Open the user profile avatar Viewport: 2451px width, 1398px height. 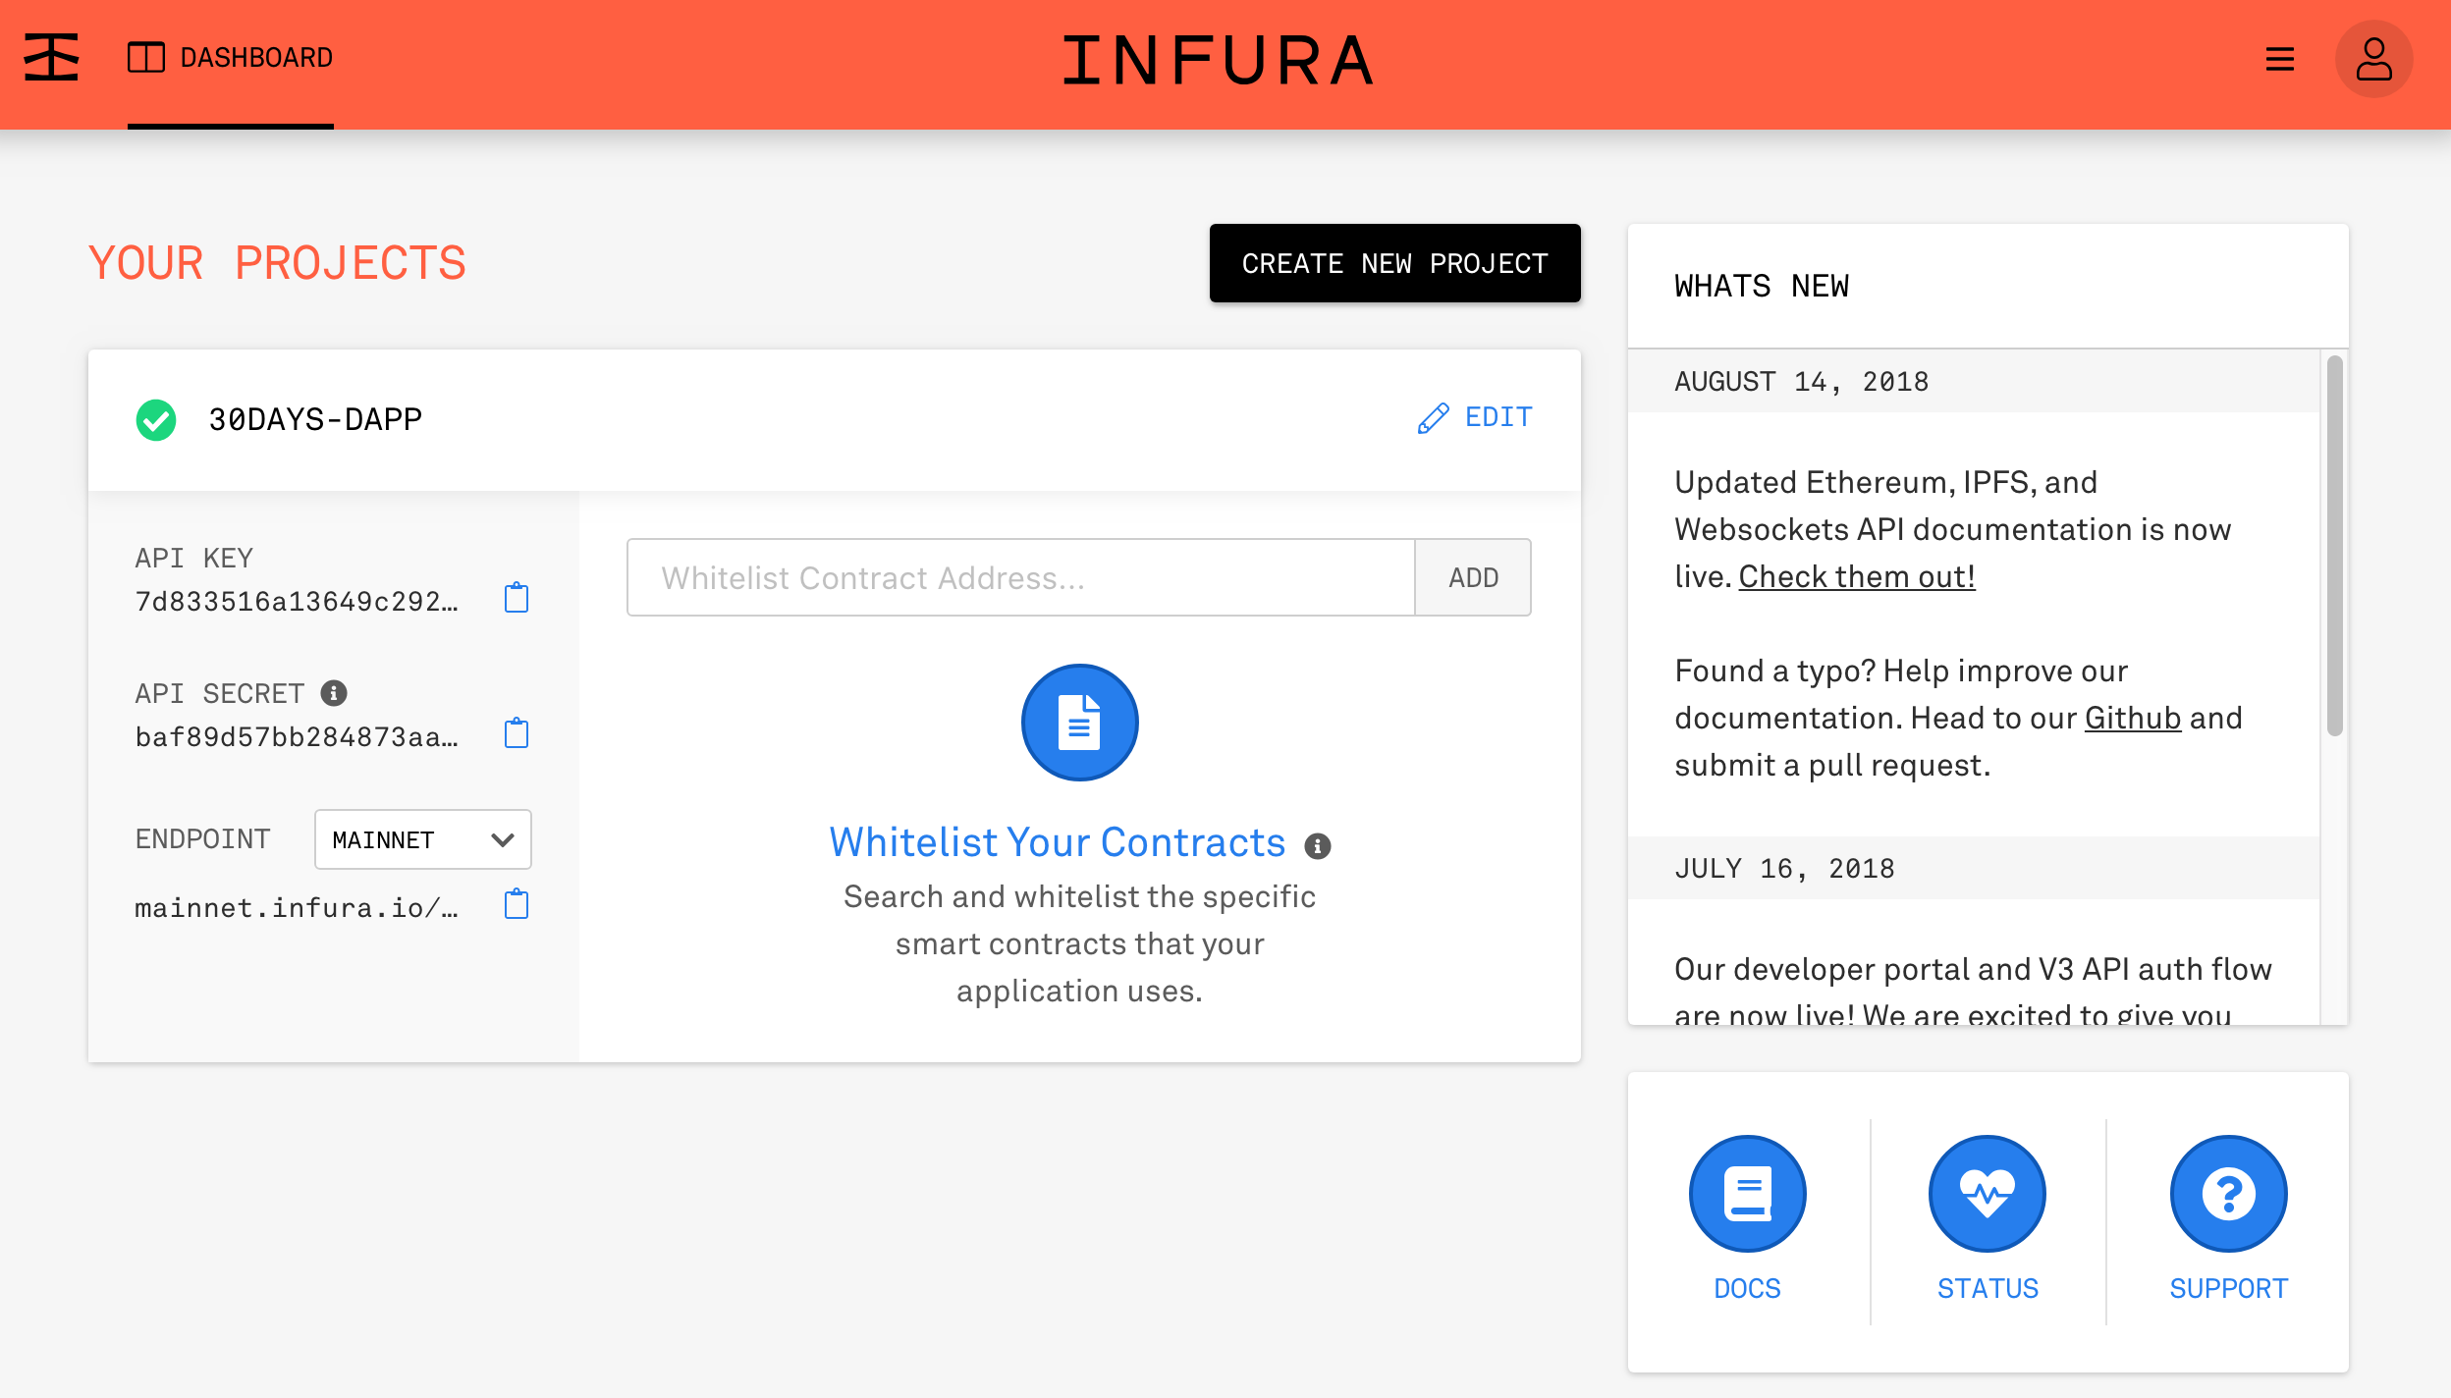pyautogui.click(x=2373, y=59)
